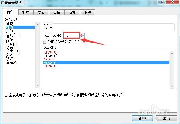Screen dimensions: 180x124
Task: Enable 使用千位分隔符 checkbox
Action: [44, 42]
